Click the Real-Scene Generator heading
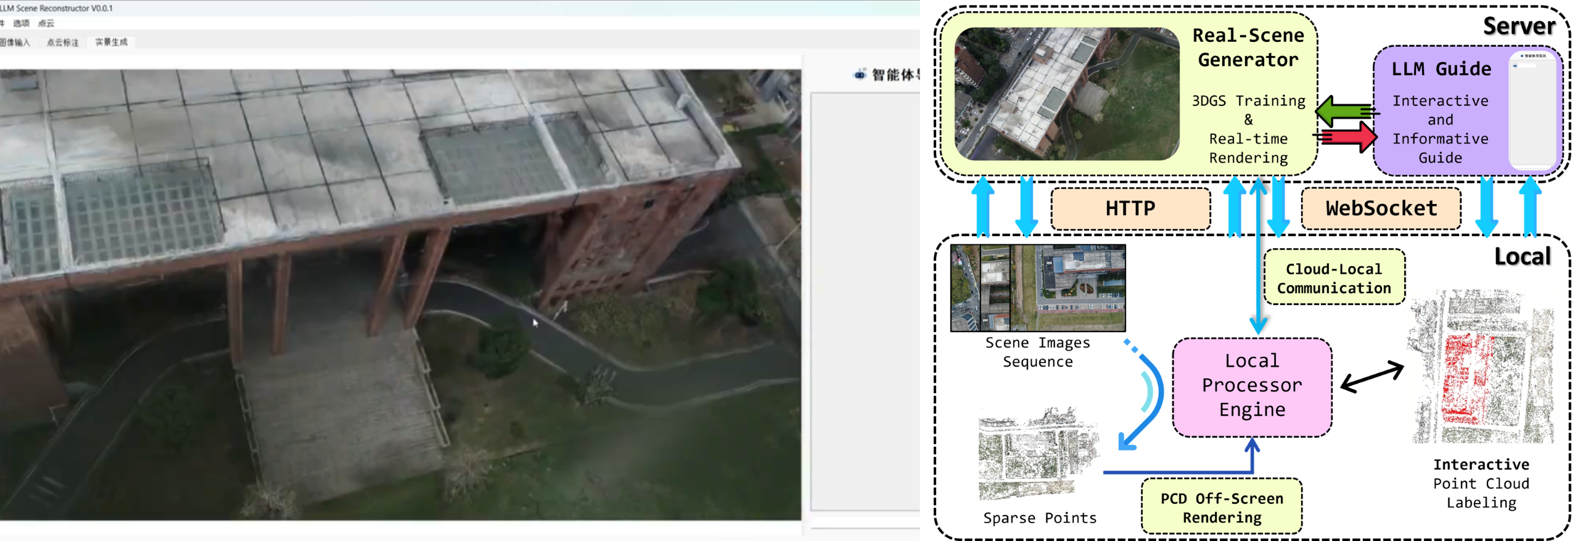The height and width of the screenshot is (541, 1575). pos(1248,47)
